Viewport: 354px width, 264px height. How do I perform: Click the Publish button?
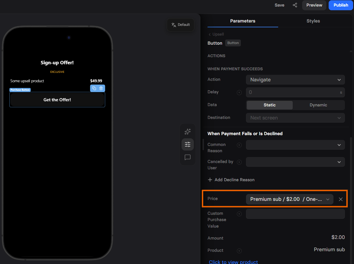[x=341, y=5]
